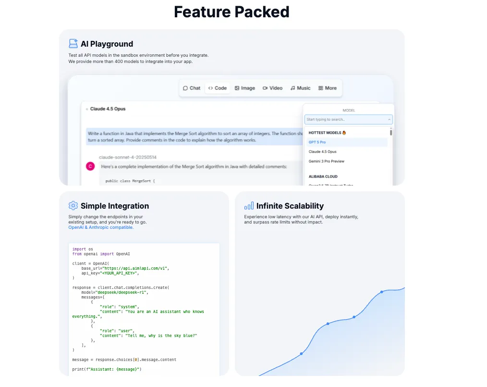Switch to the Code tab
This screenshot has height=387, width=487.
[218, 88]
